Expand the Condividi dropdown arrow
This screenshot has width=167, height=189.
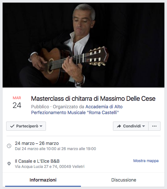pyautogui.click(x=143, y=126)
